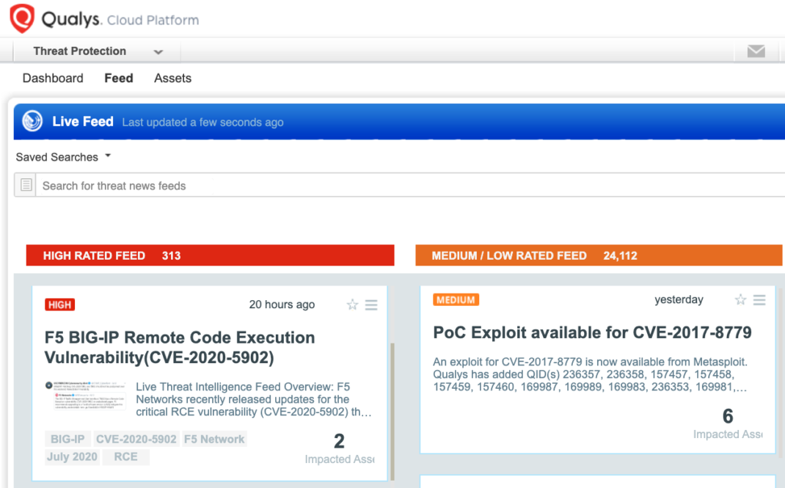Click the MEDIUM / LOW RATED FEED header
The width and height of the screenshot is (785, 488).
tap(599, 255)
